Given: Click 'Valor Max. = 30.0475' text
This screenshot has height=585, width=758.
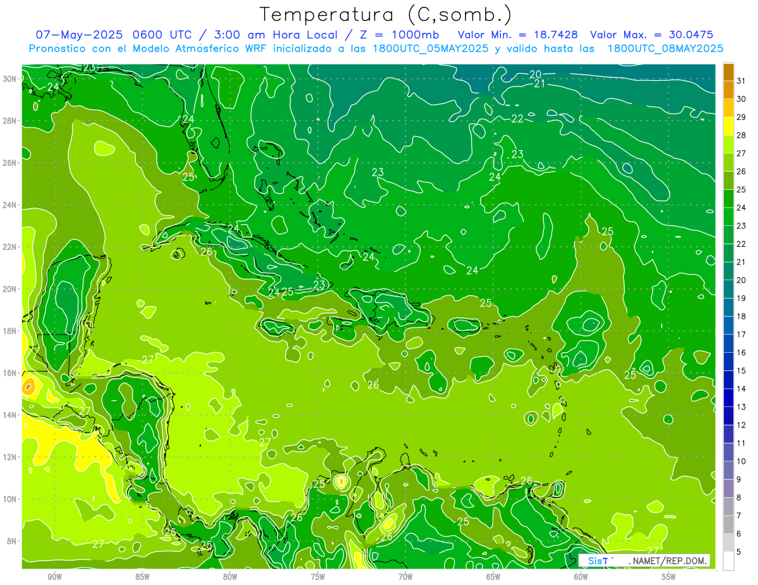Looking at the screenshot, I should (x=653, y=35).
